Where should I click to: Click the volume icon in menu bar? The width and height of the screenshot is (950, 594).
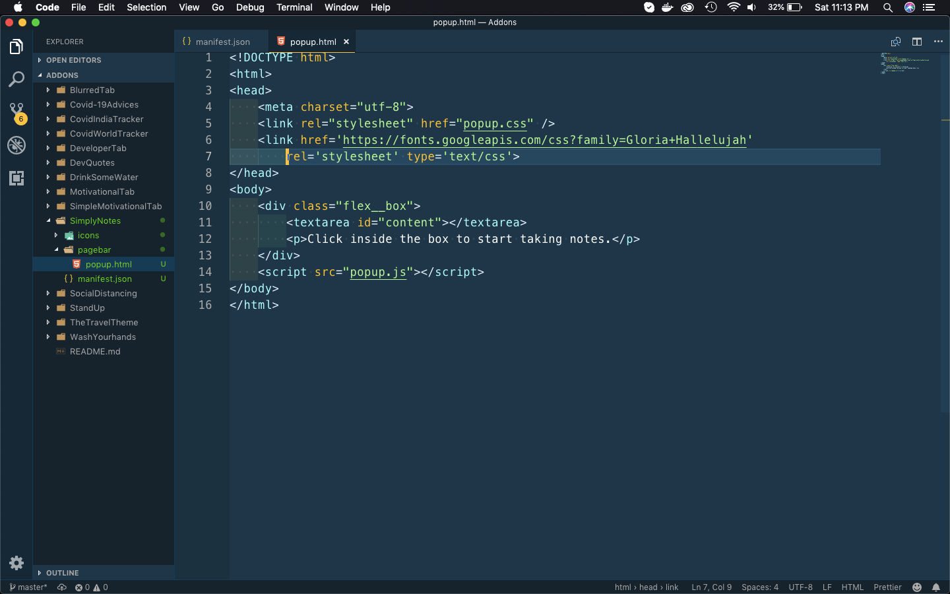[751, 7]
